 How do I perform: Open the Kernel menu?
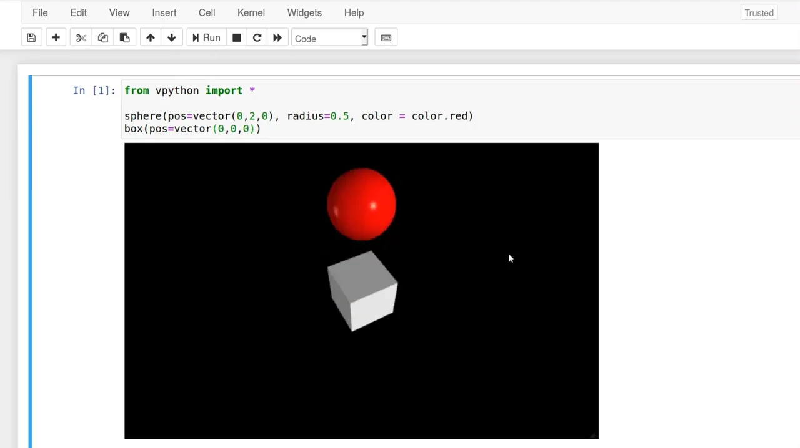coord(251,12)
